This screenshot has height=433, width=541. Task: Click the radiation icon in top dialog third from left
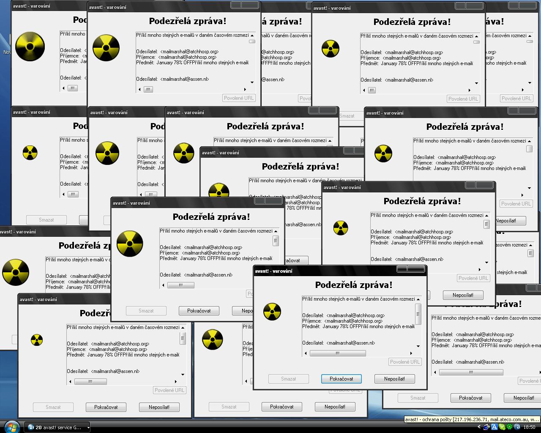click(331, 49)
